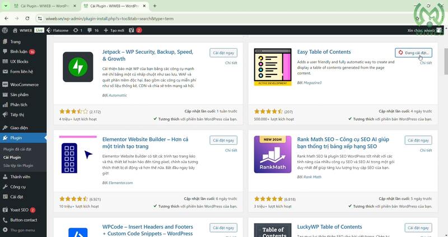Click the Elementor plugin thumbnail

click(x=78, y=154)
